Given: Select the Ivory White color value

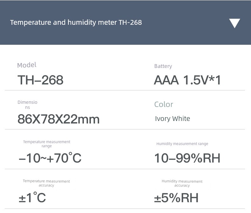Looking at the screenshot, I should (x=173, y=119).
